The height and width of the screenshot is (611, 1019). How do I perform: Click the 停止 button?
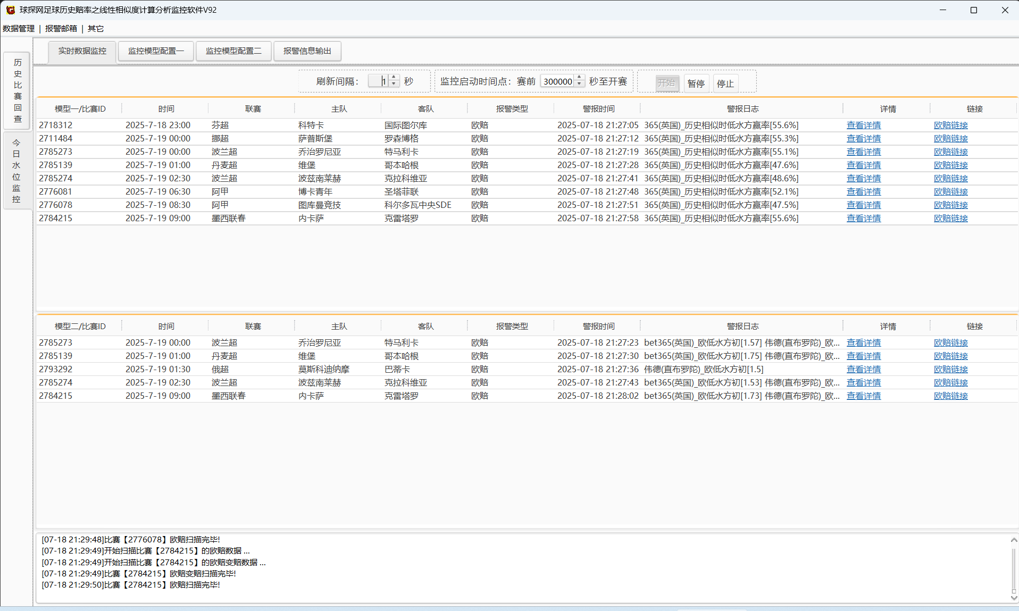(725, 83)
